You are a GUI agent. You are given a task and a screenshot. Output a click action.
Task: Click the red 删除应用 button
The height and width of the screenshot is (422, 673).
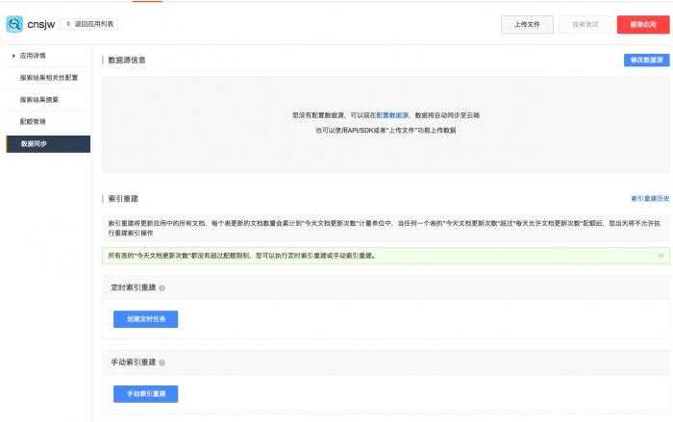point(643,24)
